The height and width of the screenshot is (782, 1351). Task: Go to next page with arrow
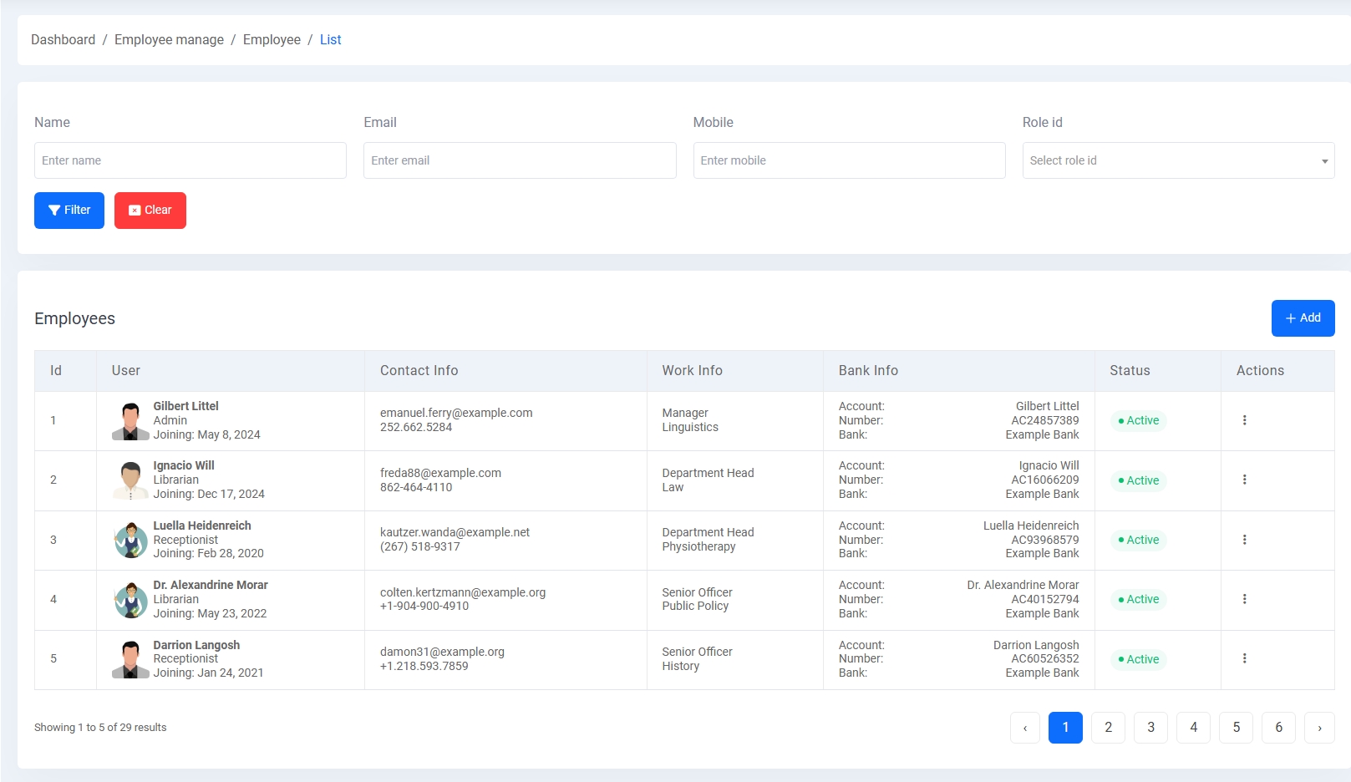tap(1319, 728)
